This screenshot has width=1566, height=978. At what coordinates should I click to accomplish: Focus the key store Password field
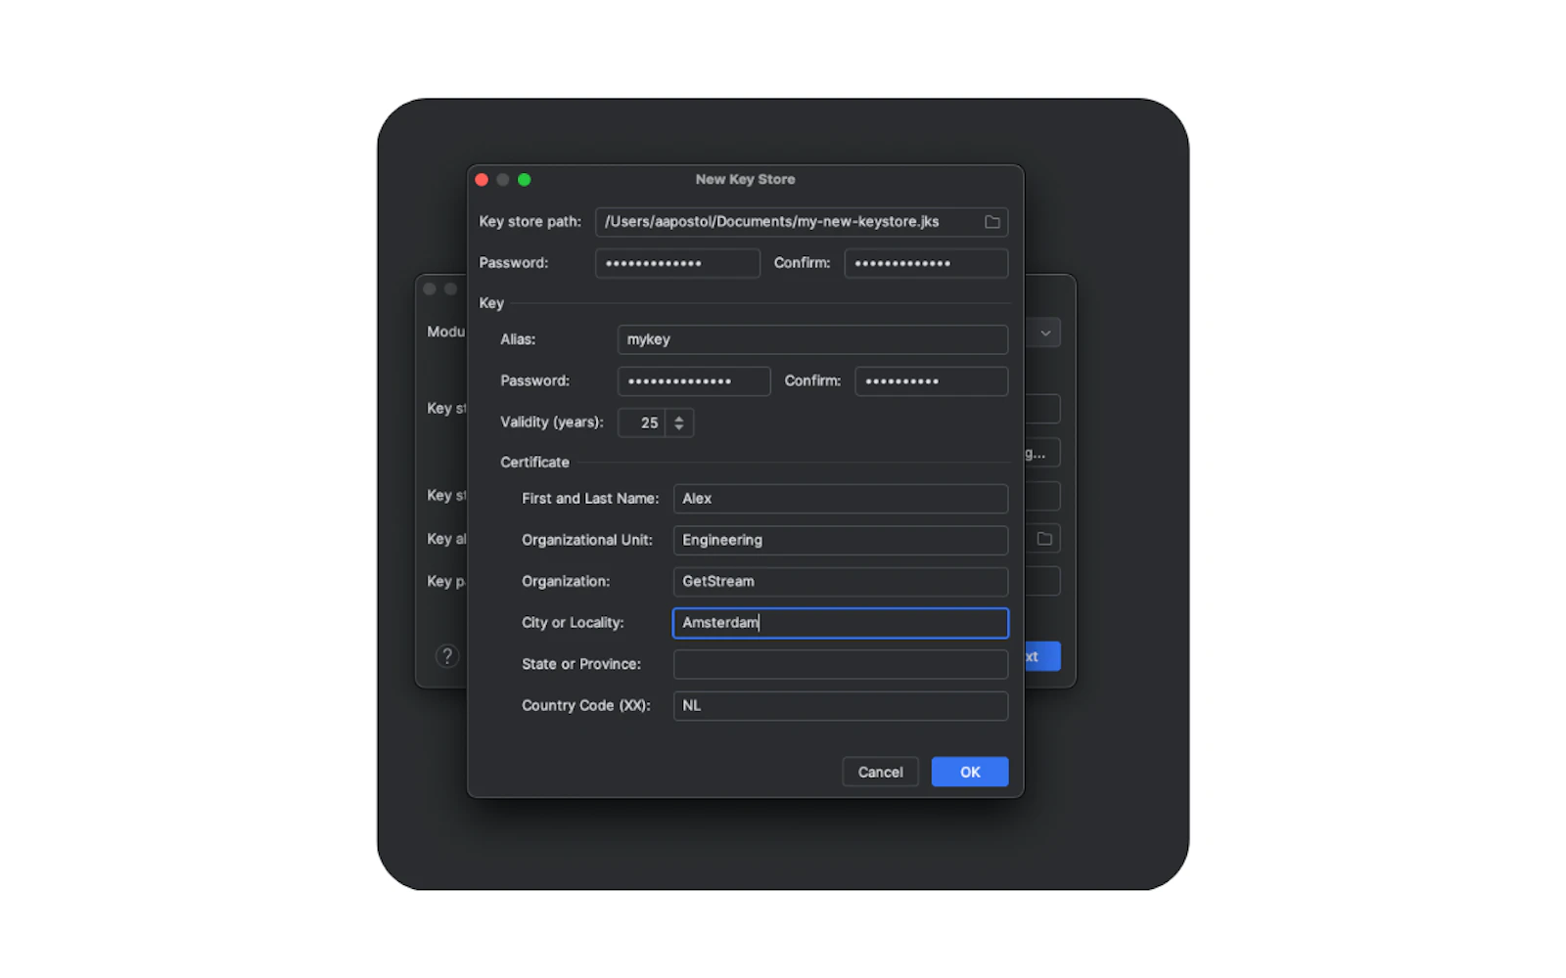tap(676, 263)
